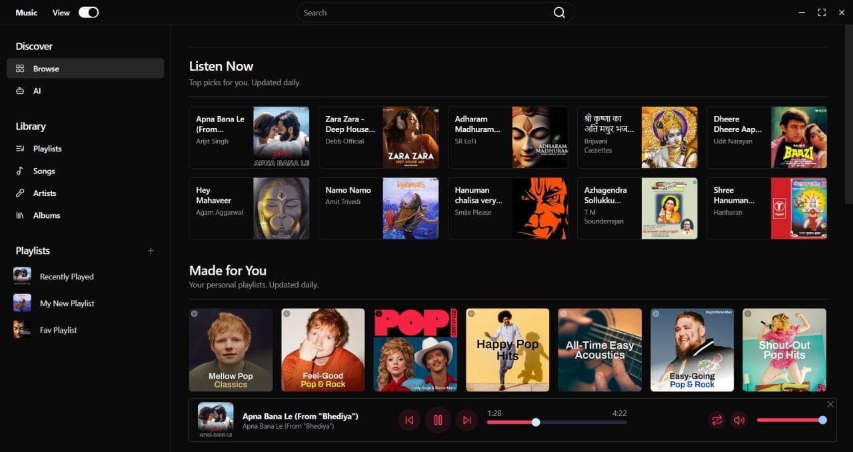
Task: Mute audio with the speaker icon
Action: tap(739, 420)
